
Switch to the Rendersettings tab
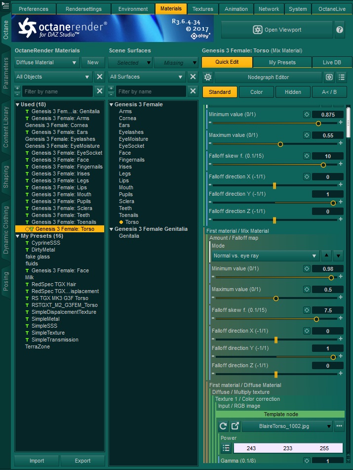tap(83, 9)
